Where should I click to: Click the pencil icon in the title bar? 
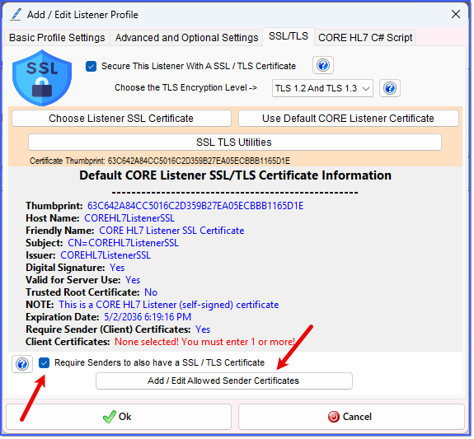click(x=16, y=14)
